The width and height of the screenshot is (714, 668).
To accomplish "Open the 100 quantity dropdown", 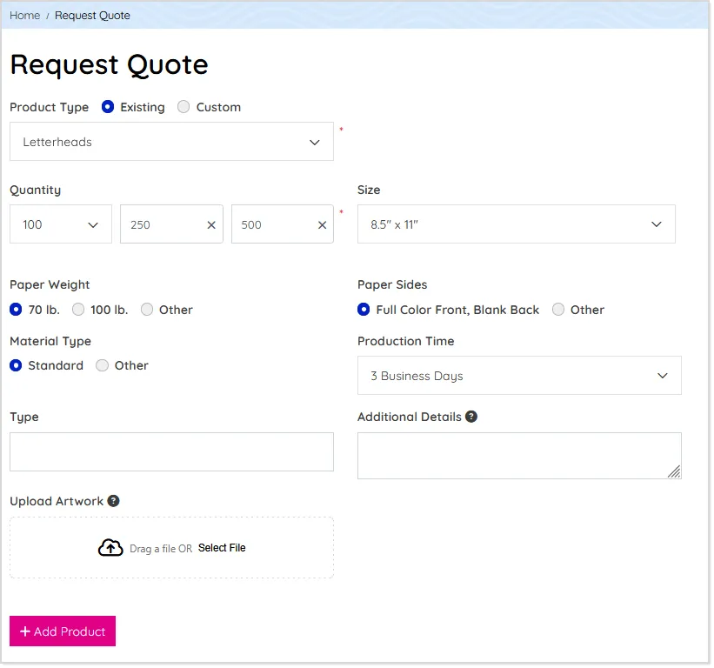I will pyautogui.click(x=61, y=224).
